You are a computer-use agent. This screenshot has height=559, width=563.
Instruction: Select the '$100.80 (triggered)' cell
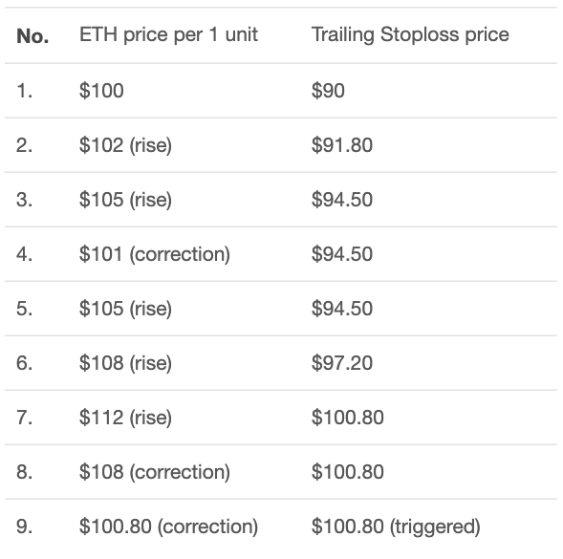click(x=396, y=527)
